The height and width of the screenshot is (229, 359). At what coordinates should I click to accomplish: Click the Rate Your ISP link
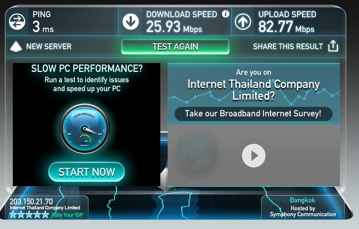coord(67,215)
